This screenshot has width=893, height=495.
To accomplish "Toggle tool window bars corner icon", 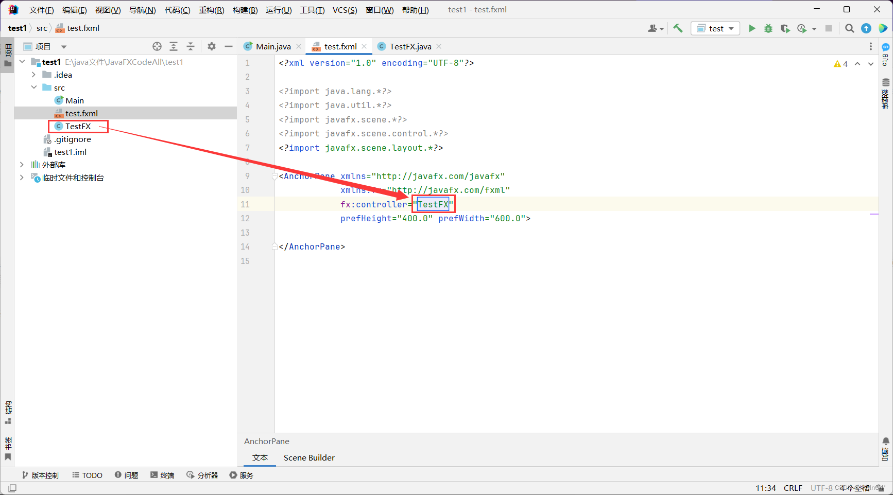I will tap(12, 488).
